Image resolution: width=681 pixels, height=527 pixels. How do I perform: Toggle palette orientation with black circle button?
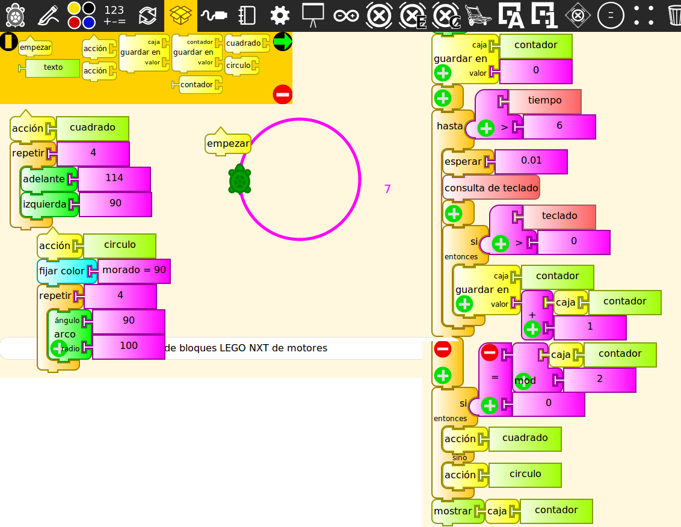(8, 42)
